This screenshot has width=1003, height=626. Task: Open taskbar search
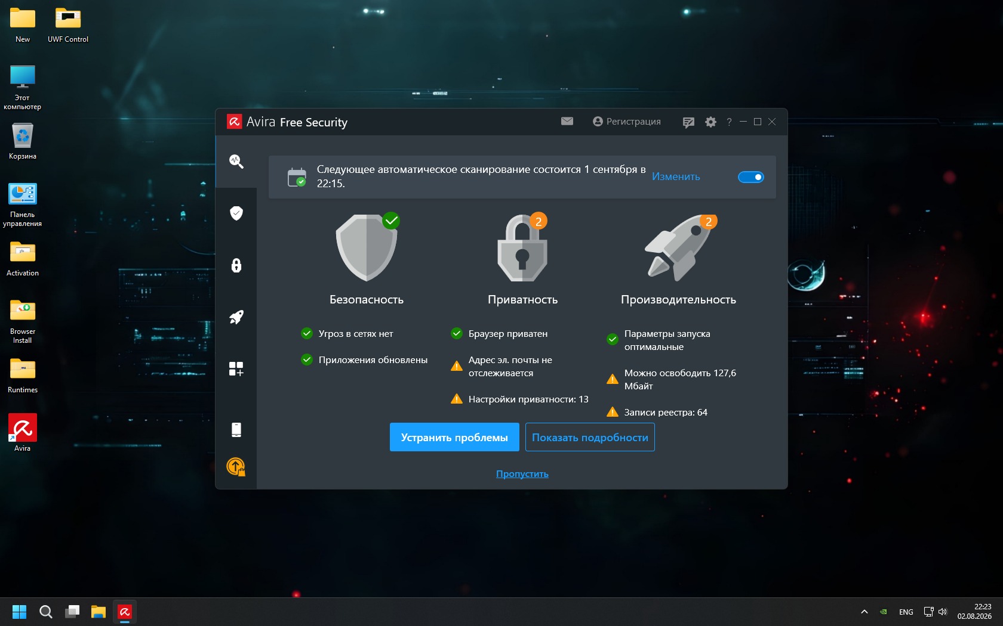46,612
